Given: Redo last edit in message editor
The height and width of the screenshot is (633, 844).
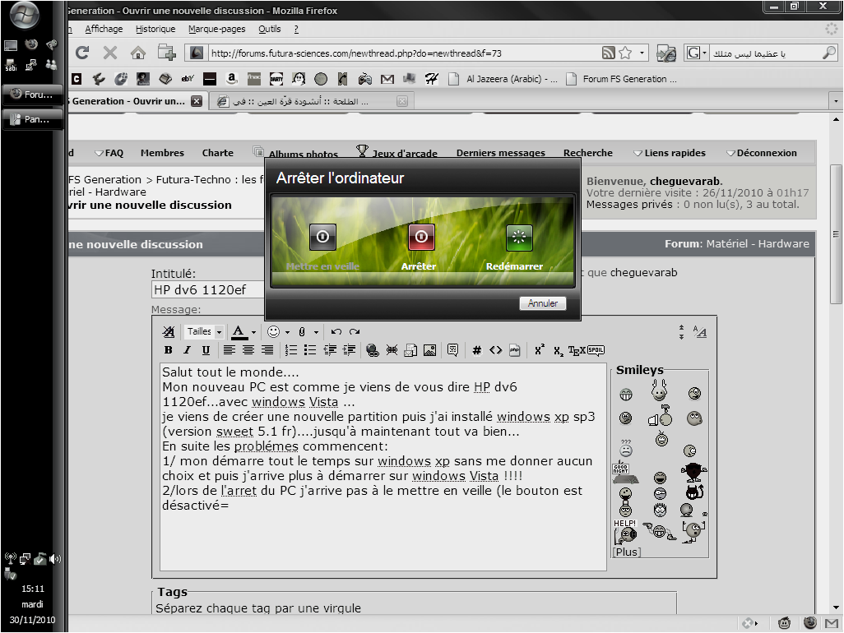Looking at the screenshot, I should tap(355, 332).
